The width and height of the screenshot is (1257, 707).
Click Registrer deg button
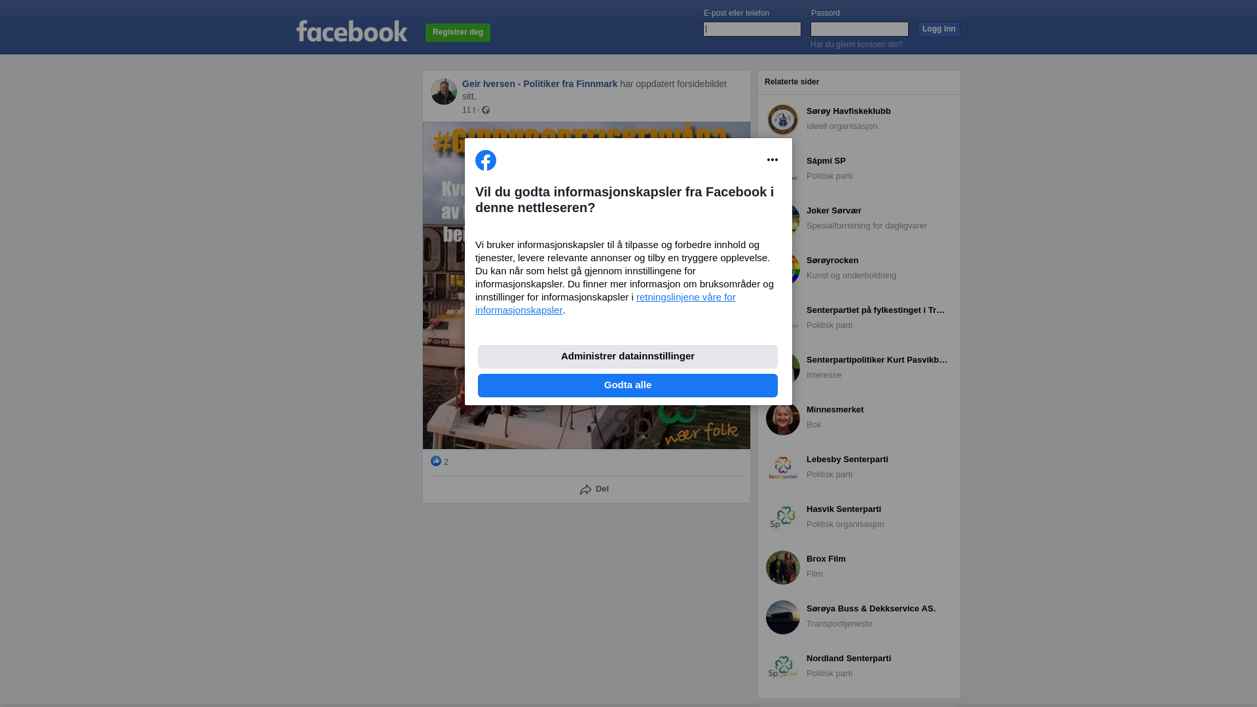pos(458,32)
